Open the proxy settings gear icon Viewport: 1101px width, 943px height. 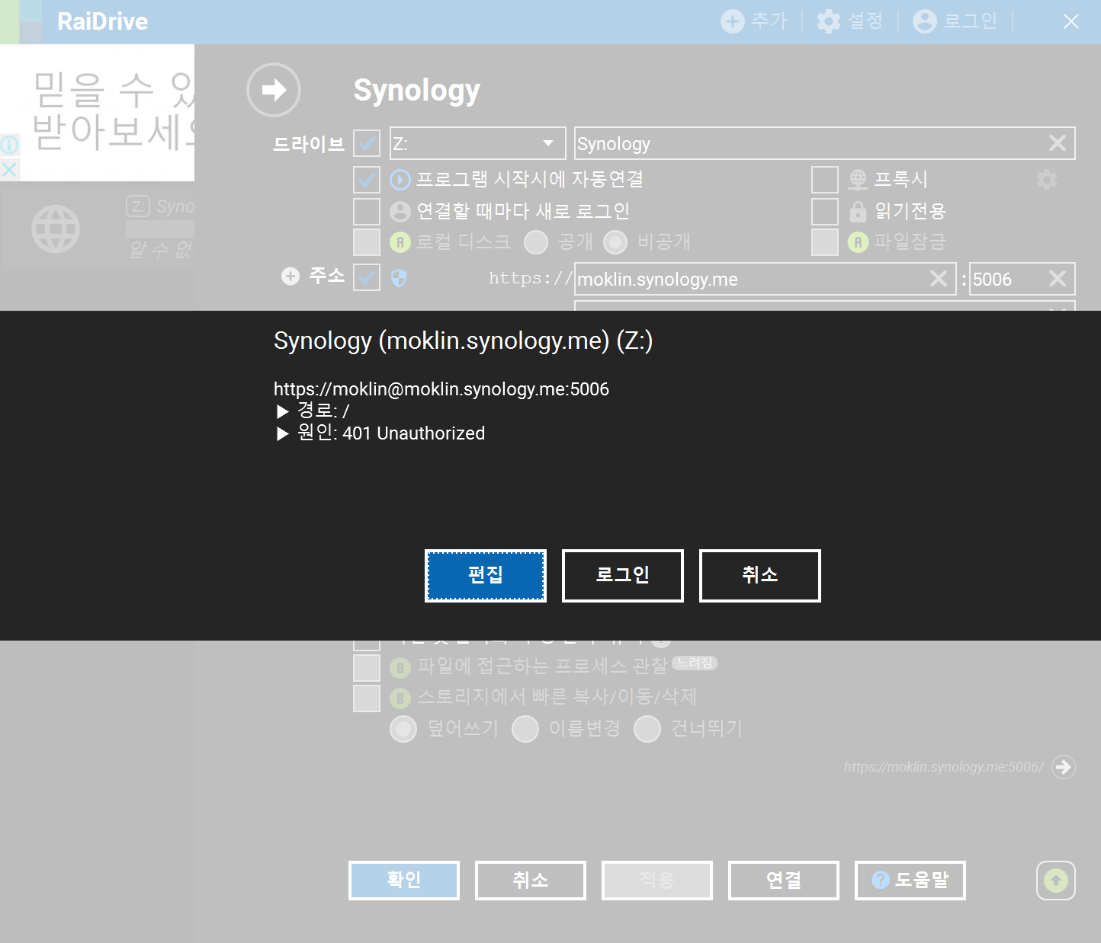1047,180
